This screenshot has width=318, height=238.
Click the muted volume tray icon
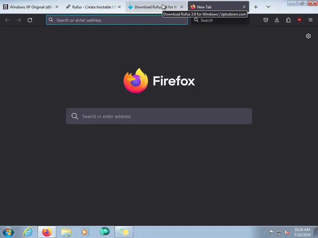(287, 232)
